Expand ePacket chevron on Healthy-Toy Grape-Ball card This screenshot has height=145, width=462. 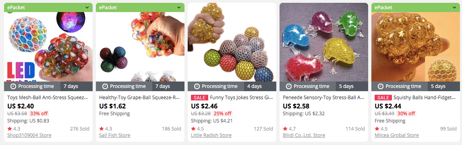click(x=179, y=7)
